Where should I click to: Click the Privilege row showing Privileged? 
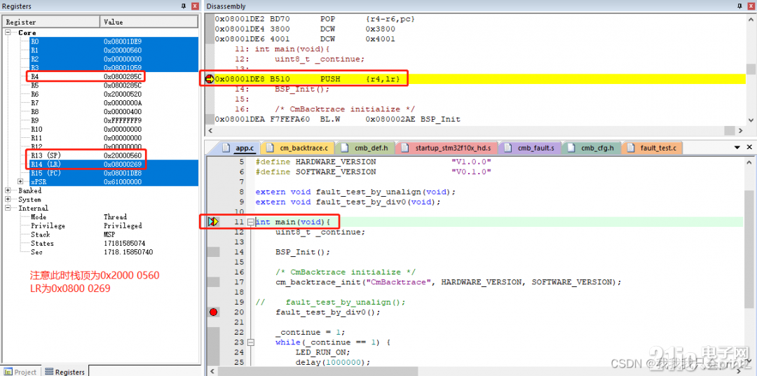tap(114, 225)
